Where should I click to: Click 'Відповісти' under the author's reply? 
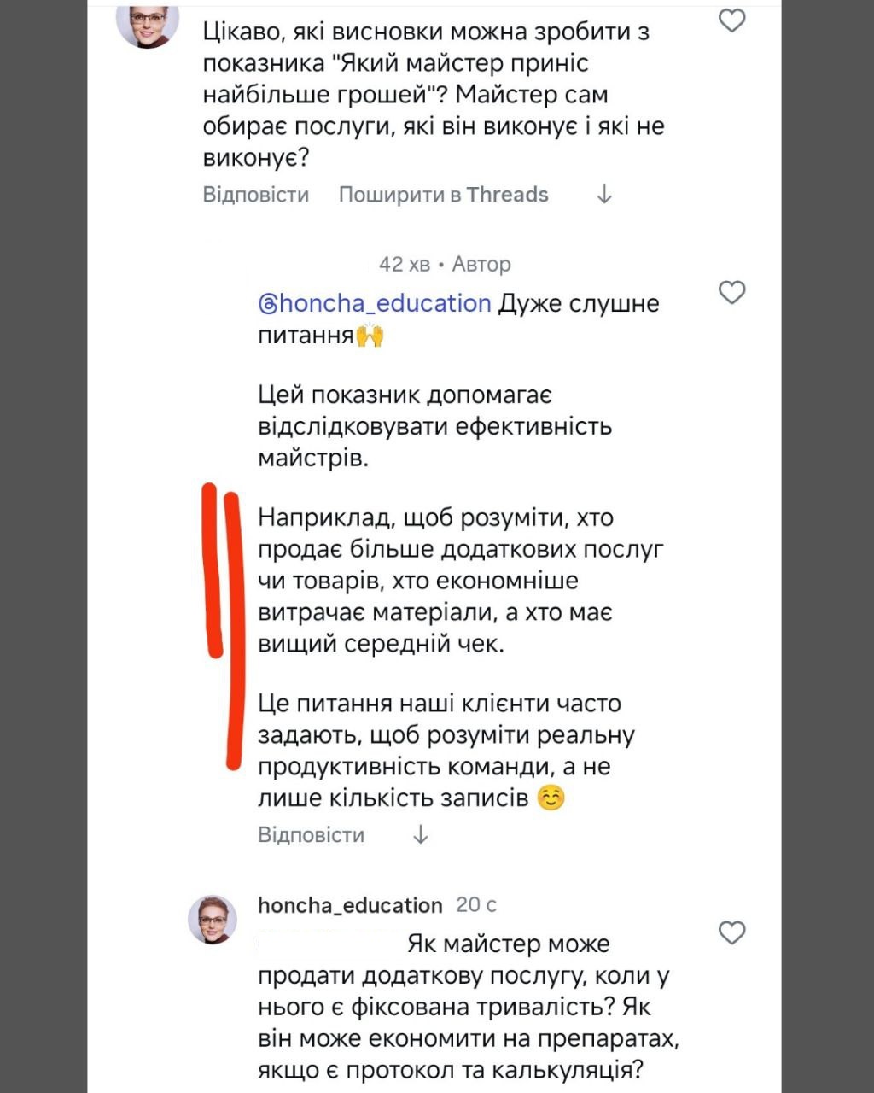point(311,834)
